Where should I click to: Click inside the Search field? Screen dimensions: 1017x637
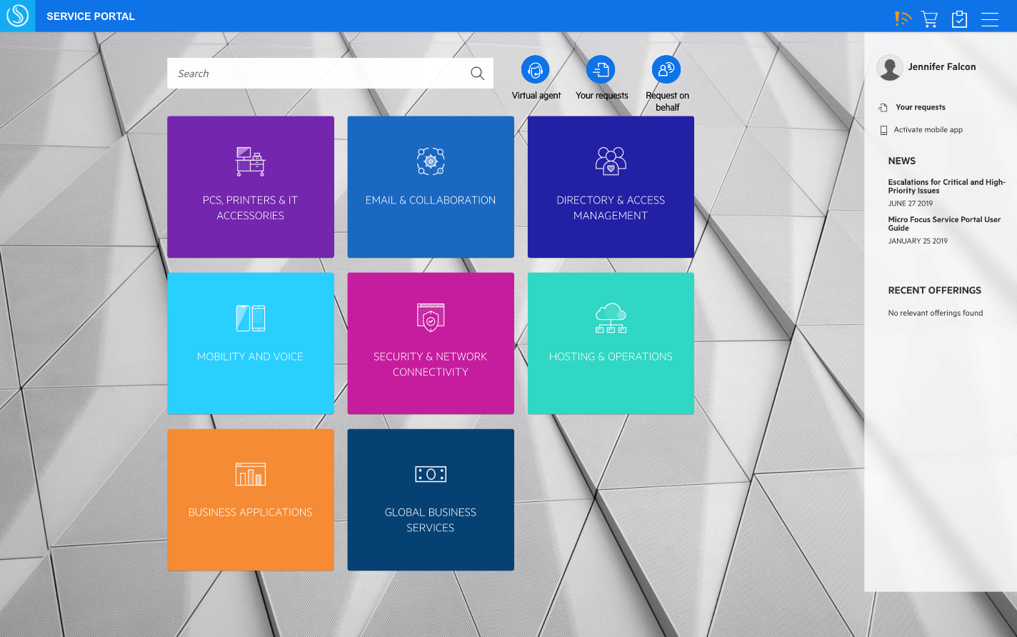click(x=307, y=73)
